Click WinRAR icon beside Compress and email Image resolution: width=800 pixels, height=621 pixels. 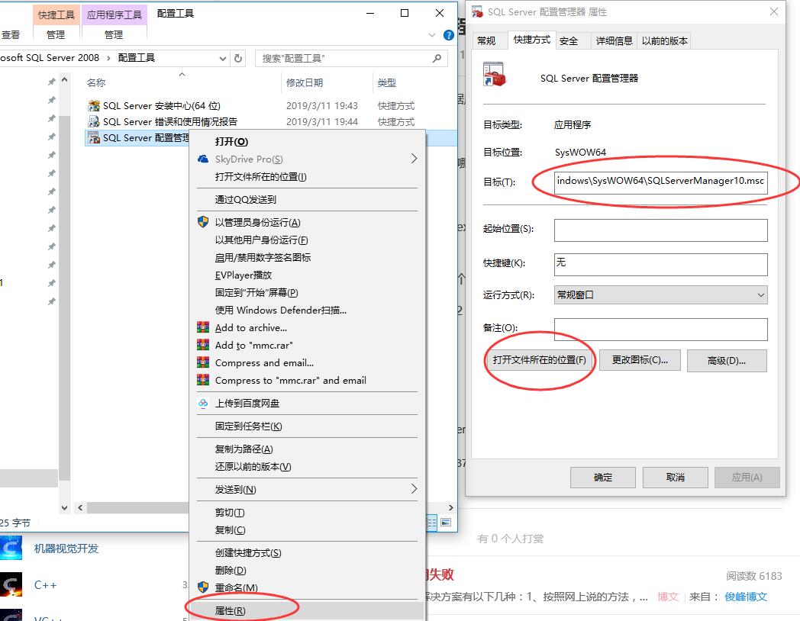pyautogui.click(x=203, y=362)
